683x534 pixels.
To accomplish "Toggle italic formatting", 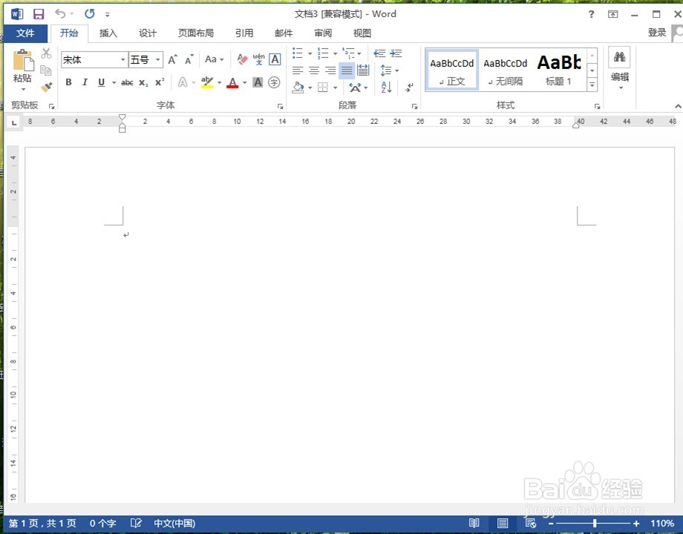I will pos(85,82).
